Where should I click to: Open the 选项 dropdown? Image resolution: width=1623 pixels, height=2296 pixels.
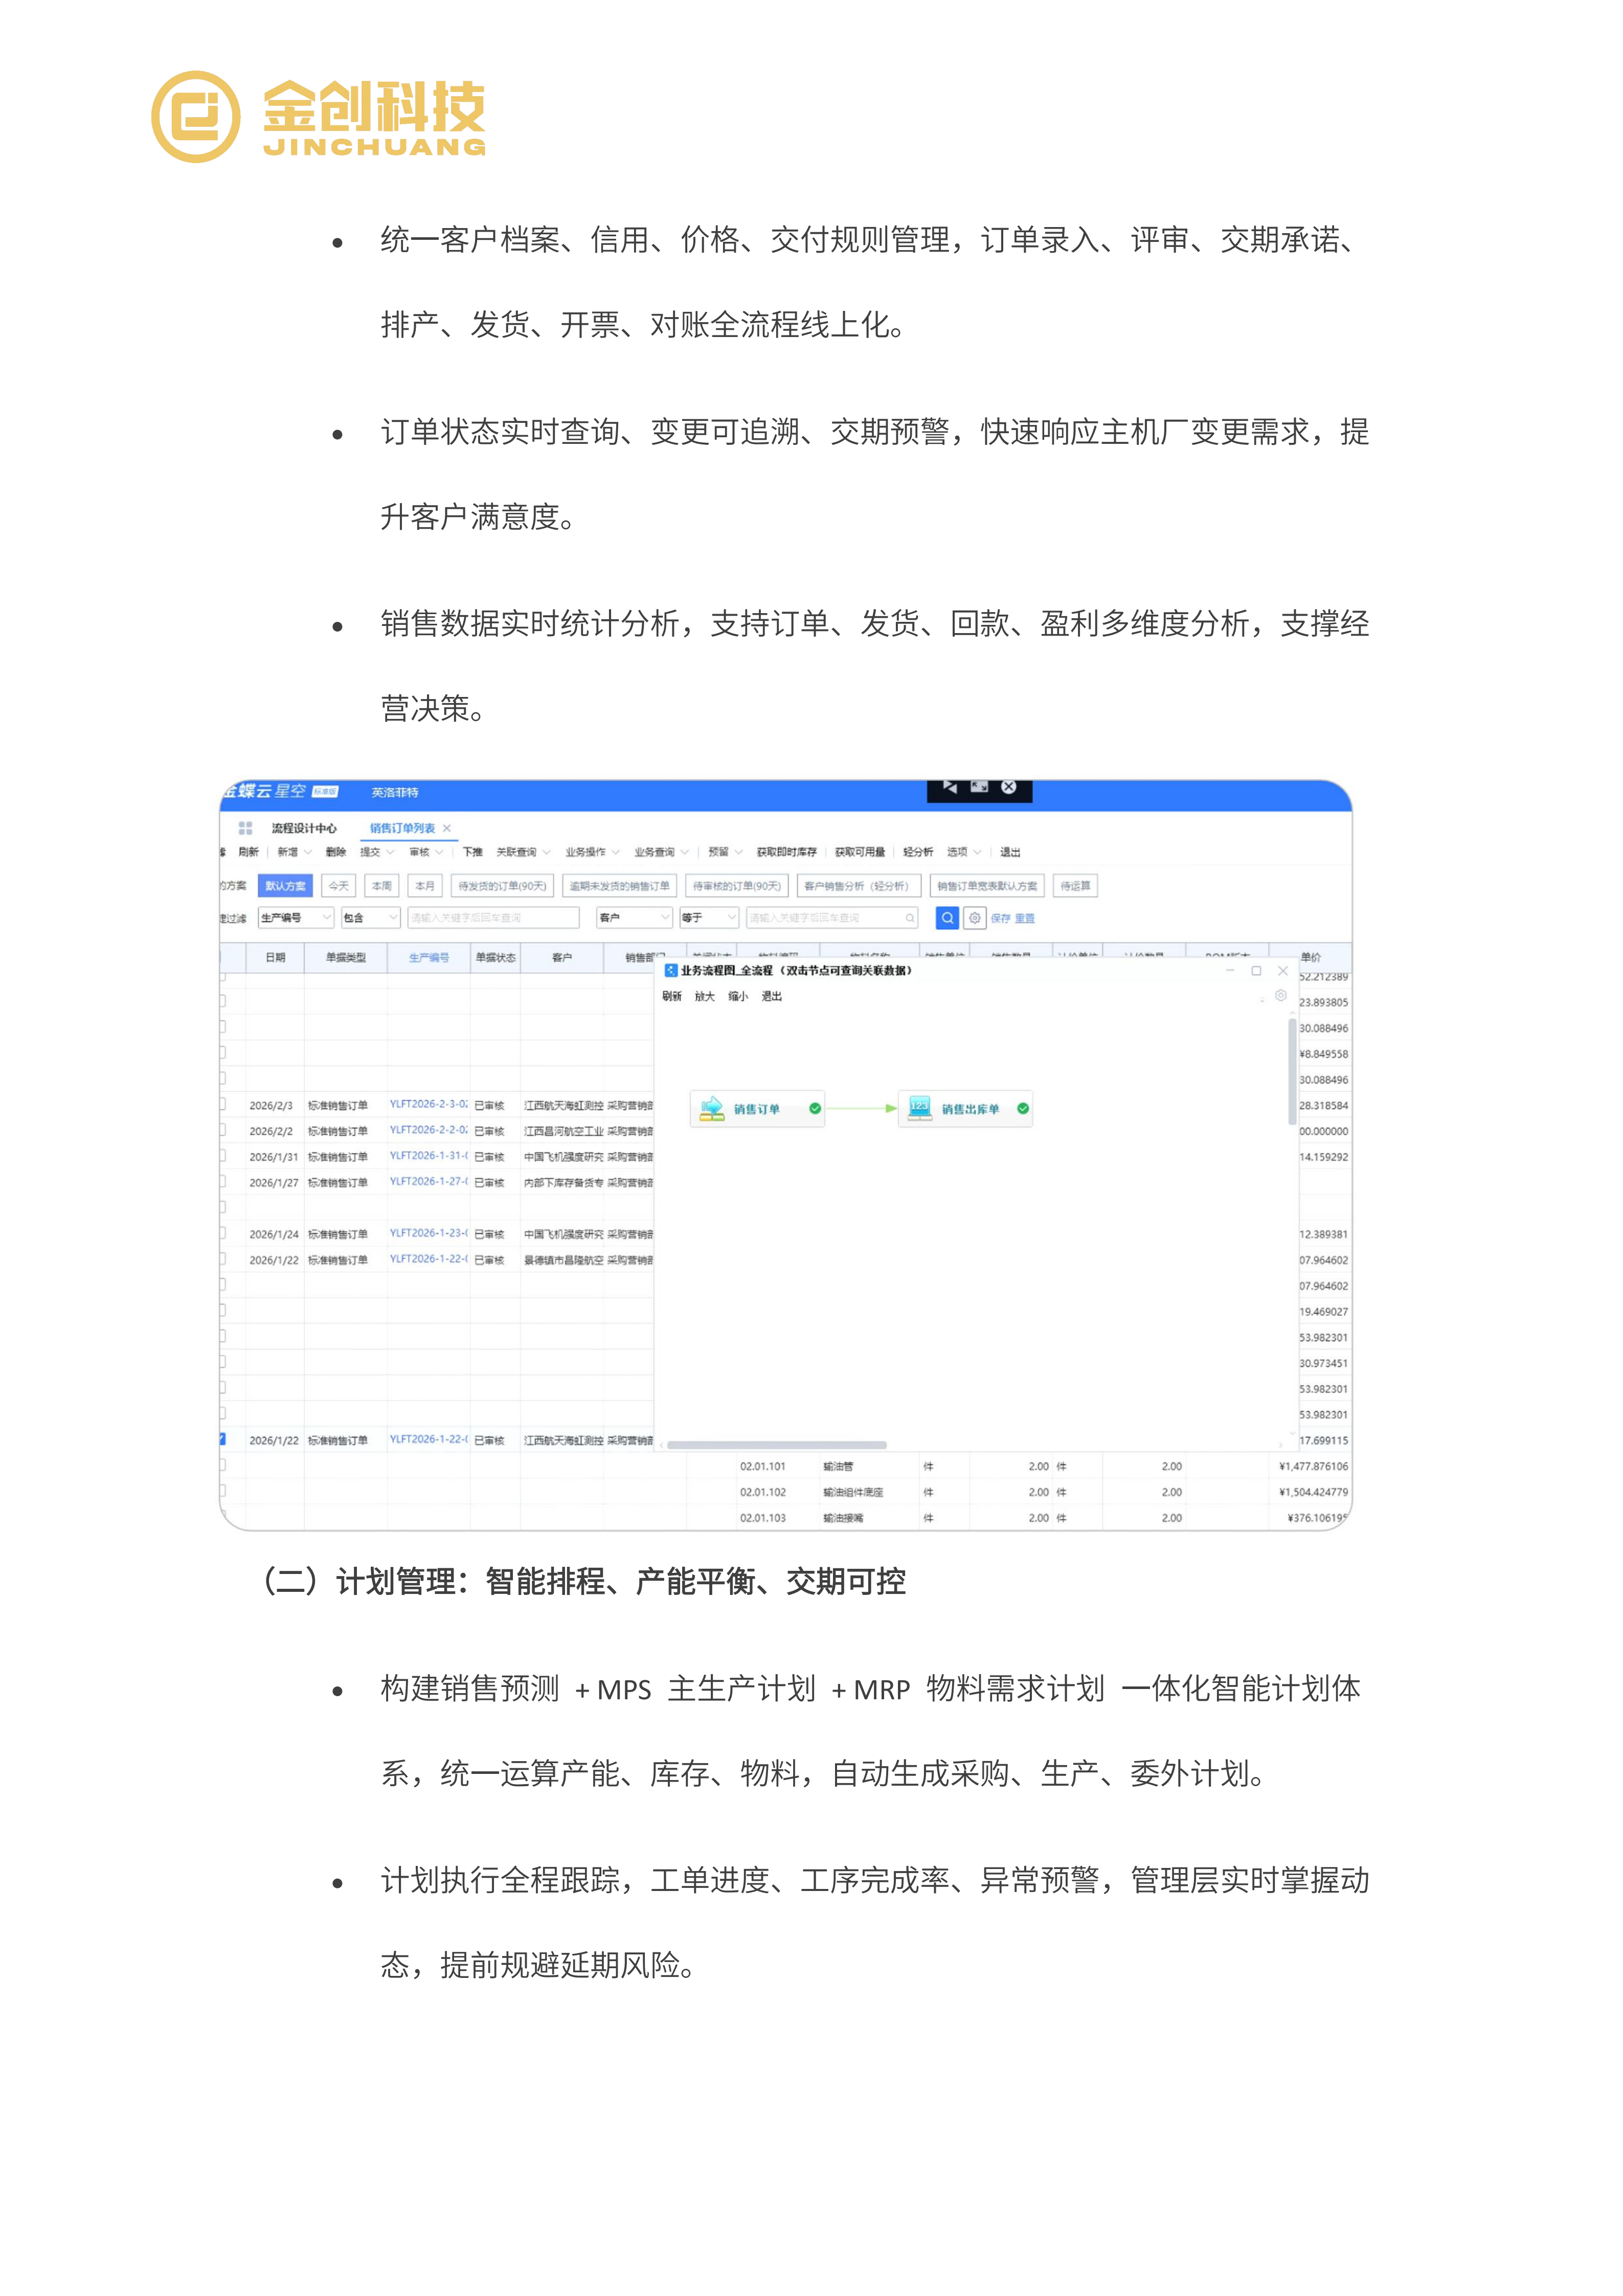coord(964,852)
